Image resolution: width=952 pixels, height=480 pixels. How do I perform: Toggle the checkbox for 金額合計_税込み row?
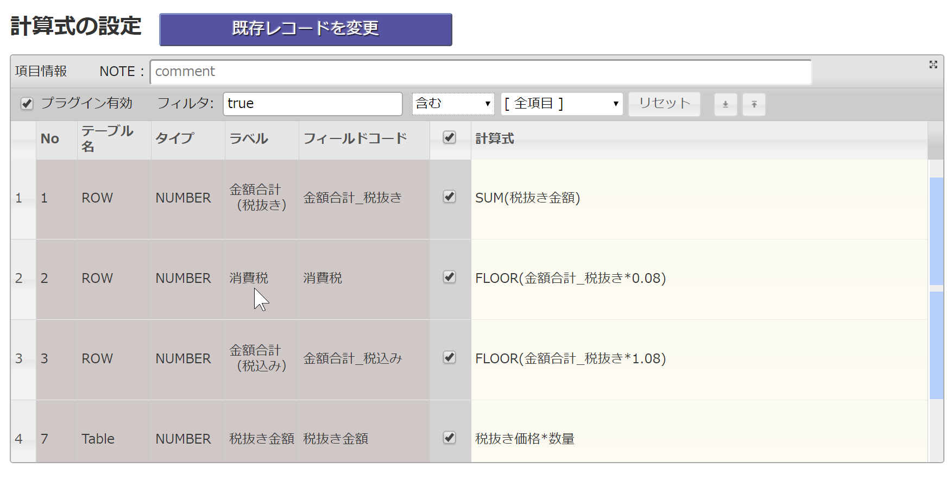(x=449, y=357)
